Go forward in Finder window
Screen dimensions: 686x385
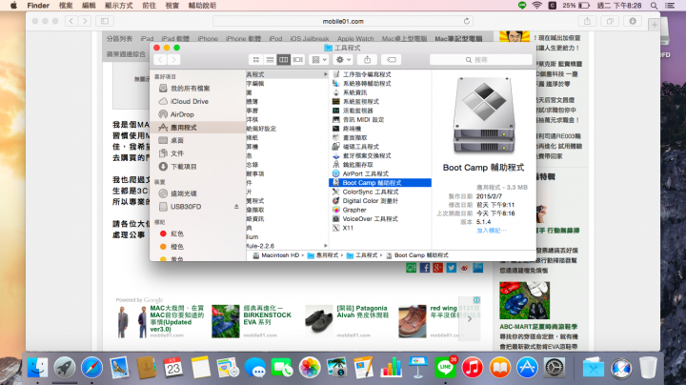pos(173,59)
